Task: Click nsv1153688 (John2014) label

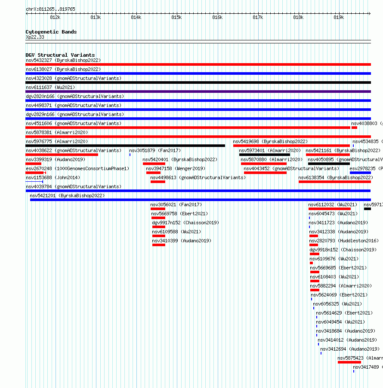Action: coord(53,177)
